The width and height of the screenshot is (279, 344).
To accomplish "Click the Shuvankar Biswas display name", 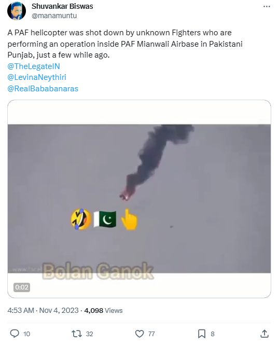I will (x=62, y=6).
